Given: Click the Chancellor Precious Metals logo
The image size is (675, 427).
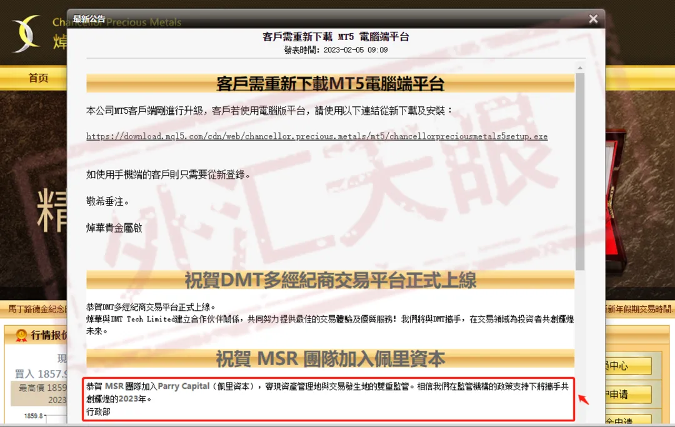Looking at the screenshot, I should point(26,34).
